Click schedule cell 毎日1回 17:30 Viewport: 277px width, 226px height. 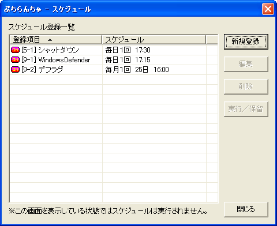[x=128, y=50]
